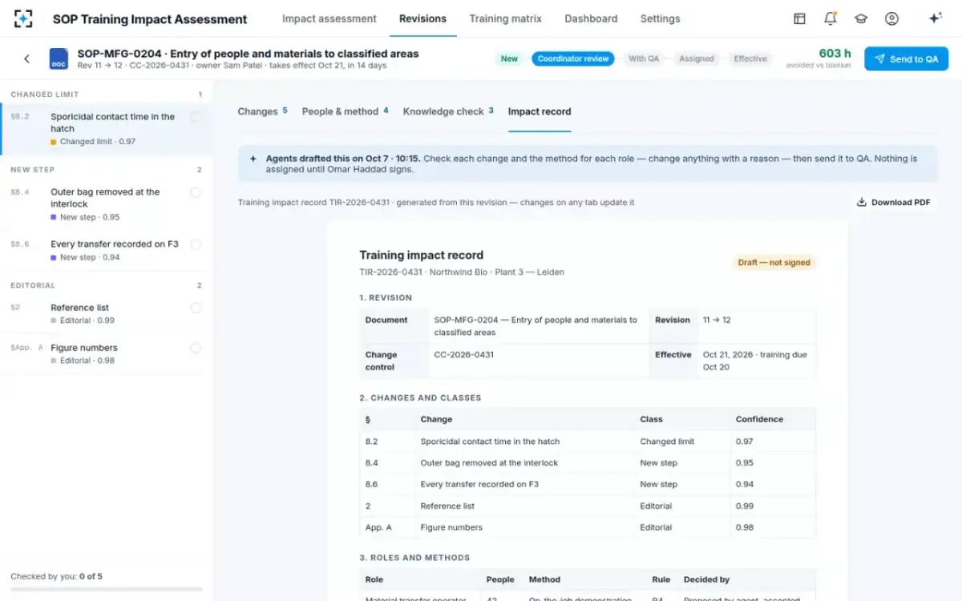Click the NEW STEP section header

(33, 170)
